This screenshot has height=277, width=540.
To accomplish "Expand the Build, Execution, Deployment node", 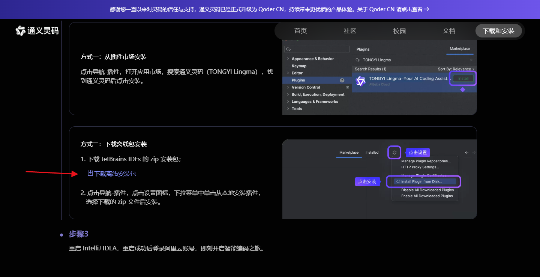I will click(x=288, y=94).
